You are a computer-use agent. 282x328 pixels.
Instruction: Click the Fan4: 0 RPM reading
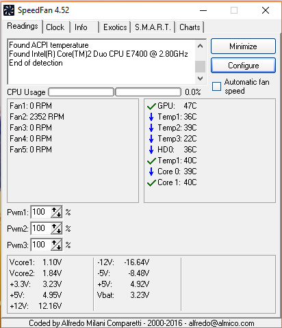click(x=31, y=139)
